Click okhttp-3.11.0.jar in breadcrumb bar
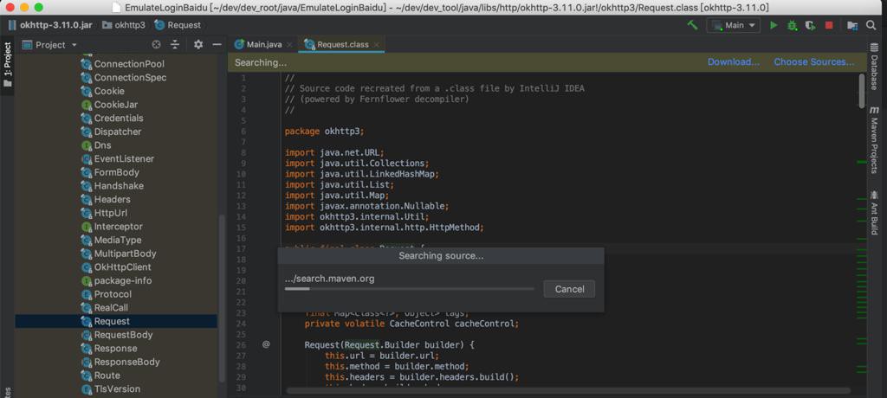The width and height of the screenshot is (887, 398). [x=49, y=25]
